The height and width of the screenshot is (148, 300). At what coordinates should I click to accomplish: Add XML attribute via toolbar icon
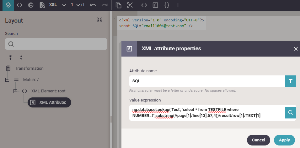155,5
